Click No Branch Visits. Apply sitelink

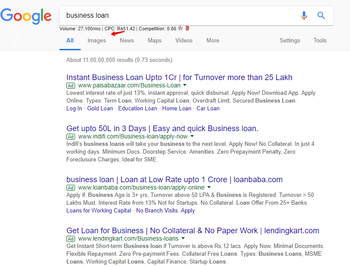click(x=165, y=211)
